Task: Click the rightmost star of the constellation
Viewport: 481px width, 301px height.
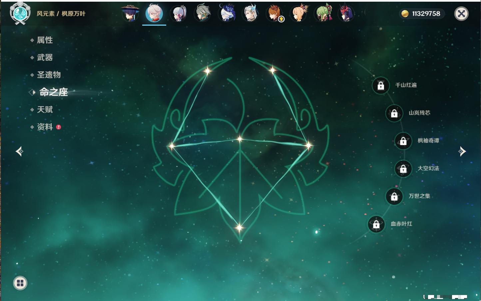Action: click(309, 145)
